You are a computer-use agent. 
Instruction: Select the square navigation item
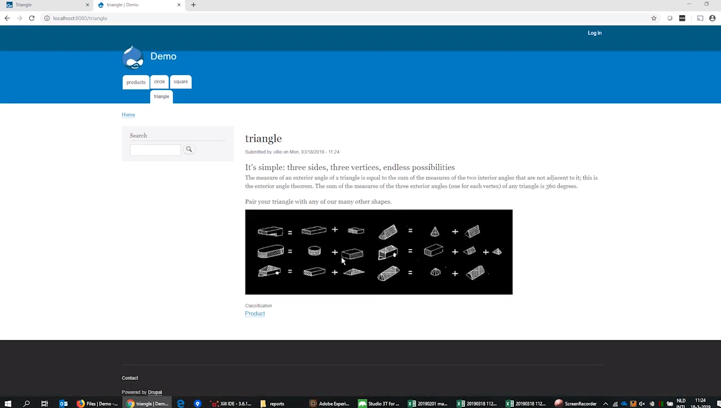click(180, 81)
